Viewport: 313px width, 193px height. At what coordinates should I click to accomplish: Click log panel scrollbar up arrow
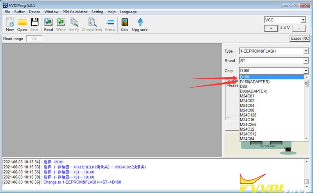click(307, 161)
